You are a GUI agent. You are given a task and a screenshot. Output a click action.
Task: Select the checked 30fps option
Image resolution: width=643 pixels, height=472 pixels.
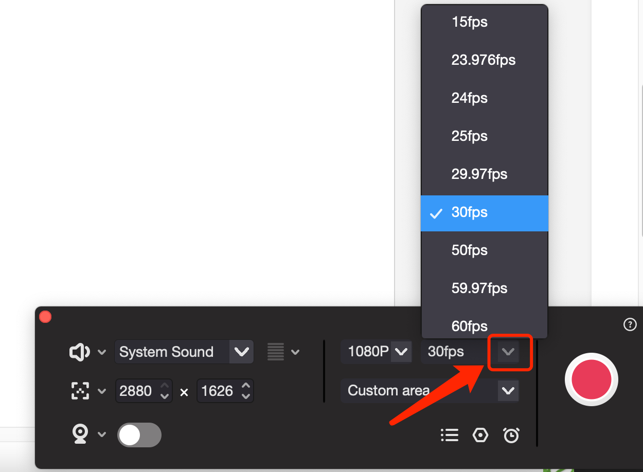(484, 213)
